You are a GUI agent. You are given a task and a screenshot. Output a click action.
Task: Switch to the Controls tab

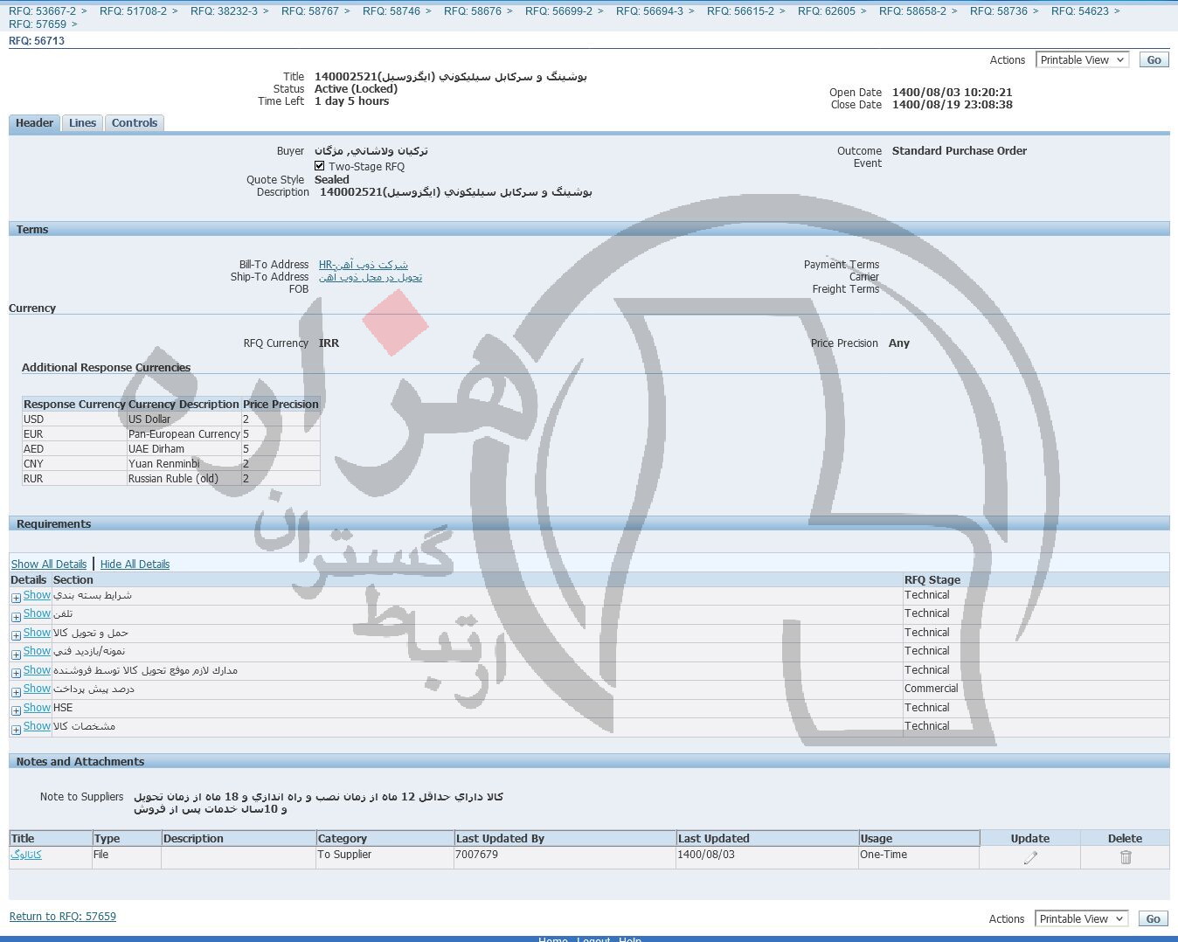135,123
